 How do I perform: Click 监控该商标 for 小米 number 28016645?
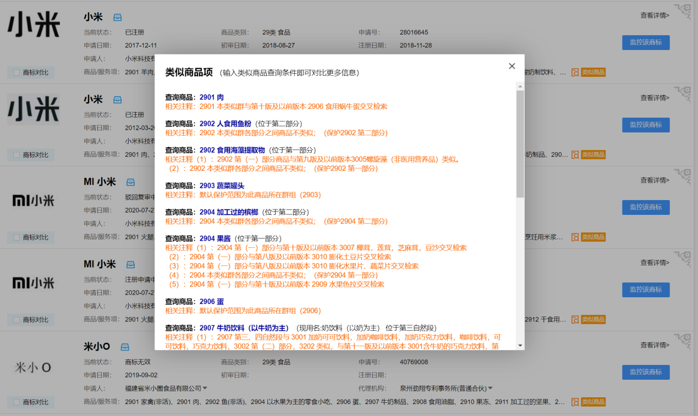[x=646, y=42]
